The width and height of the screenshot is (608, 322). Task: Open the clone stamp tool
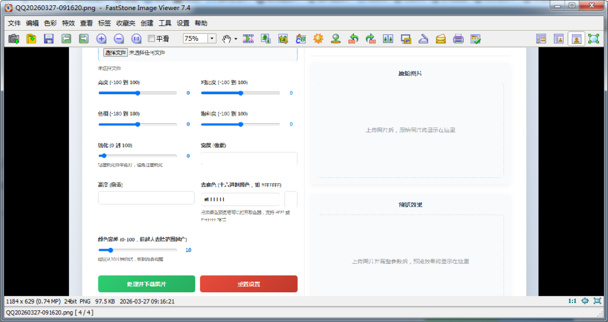click(336, 39)
